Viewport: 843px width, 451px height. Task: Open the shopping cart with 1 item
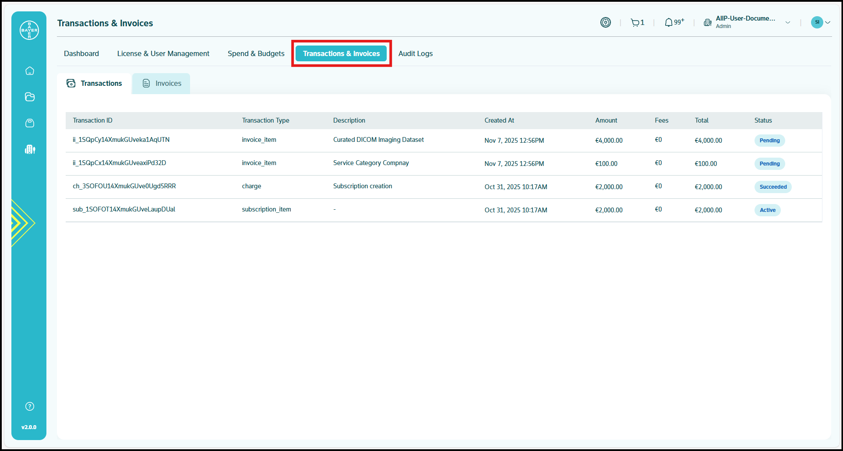pyautogui.click(x=637, y=23)
